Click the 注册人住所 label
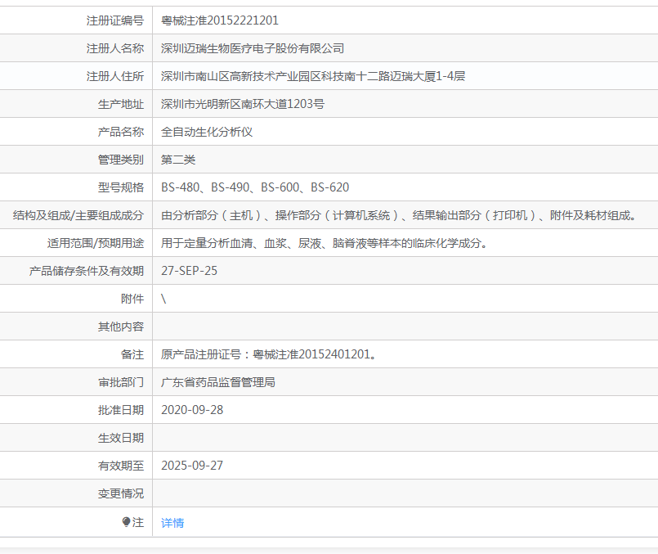The image size is (658, 554). click(x=115, y=76)
